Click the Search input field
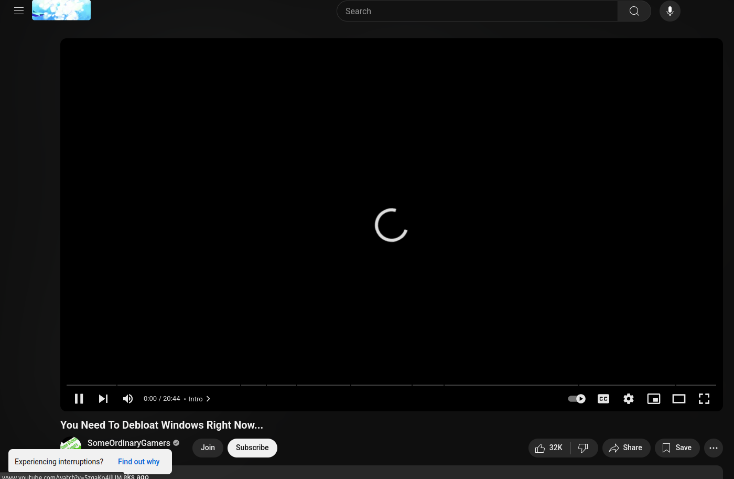This screenshot has width=734, height=479. coord(477,11)
